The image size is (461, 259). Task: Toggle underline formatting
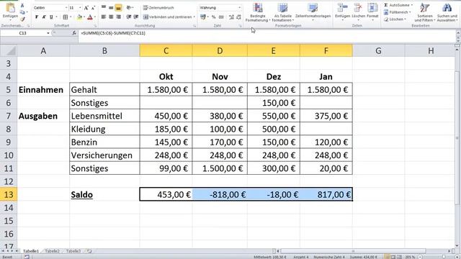pos(51,17)
